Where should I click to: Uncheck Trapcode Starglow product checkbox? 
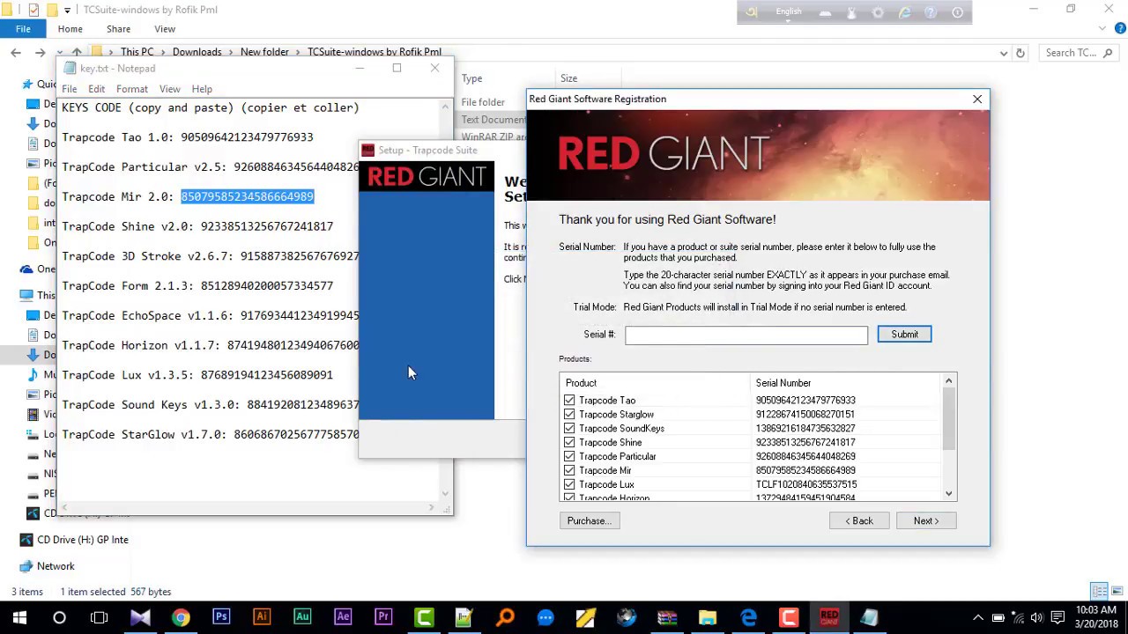coord(569,414)
